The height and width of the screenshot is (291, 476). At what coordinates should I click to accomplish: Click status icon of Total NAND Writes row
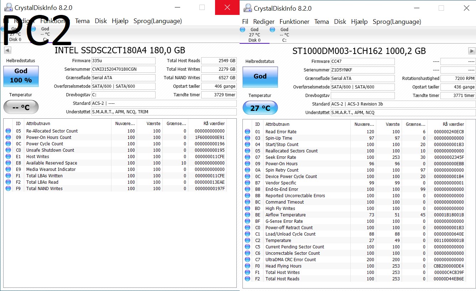8,189
